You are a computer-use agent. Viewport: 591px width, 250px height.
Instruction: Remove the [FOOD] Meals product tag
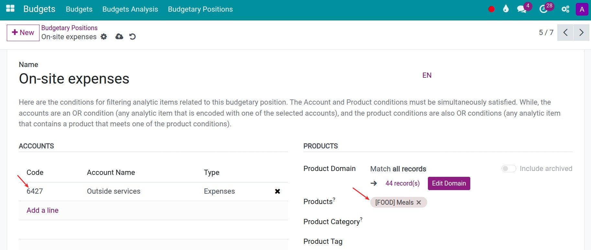419,202
